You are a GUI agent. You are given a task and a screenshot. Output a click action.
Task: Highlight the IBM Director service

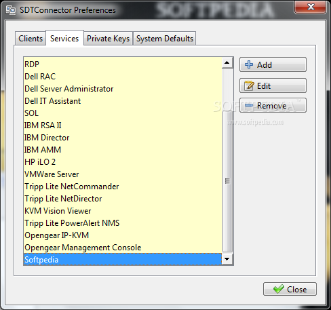pyautogui.click(x=123, y=138)
